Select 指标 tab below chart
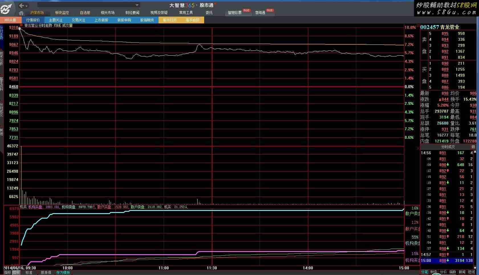This screenshot has width=479, height=275. tap(7, 272)
